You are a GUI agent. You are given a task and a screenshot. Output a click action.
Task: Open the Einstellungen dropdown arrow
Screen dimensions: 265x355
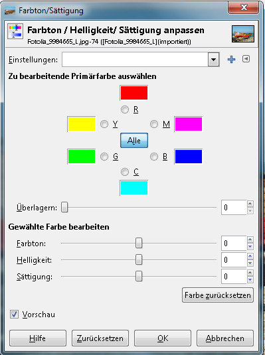[213, 60]
